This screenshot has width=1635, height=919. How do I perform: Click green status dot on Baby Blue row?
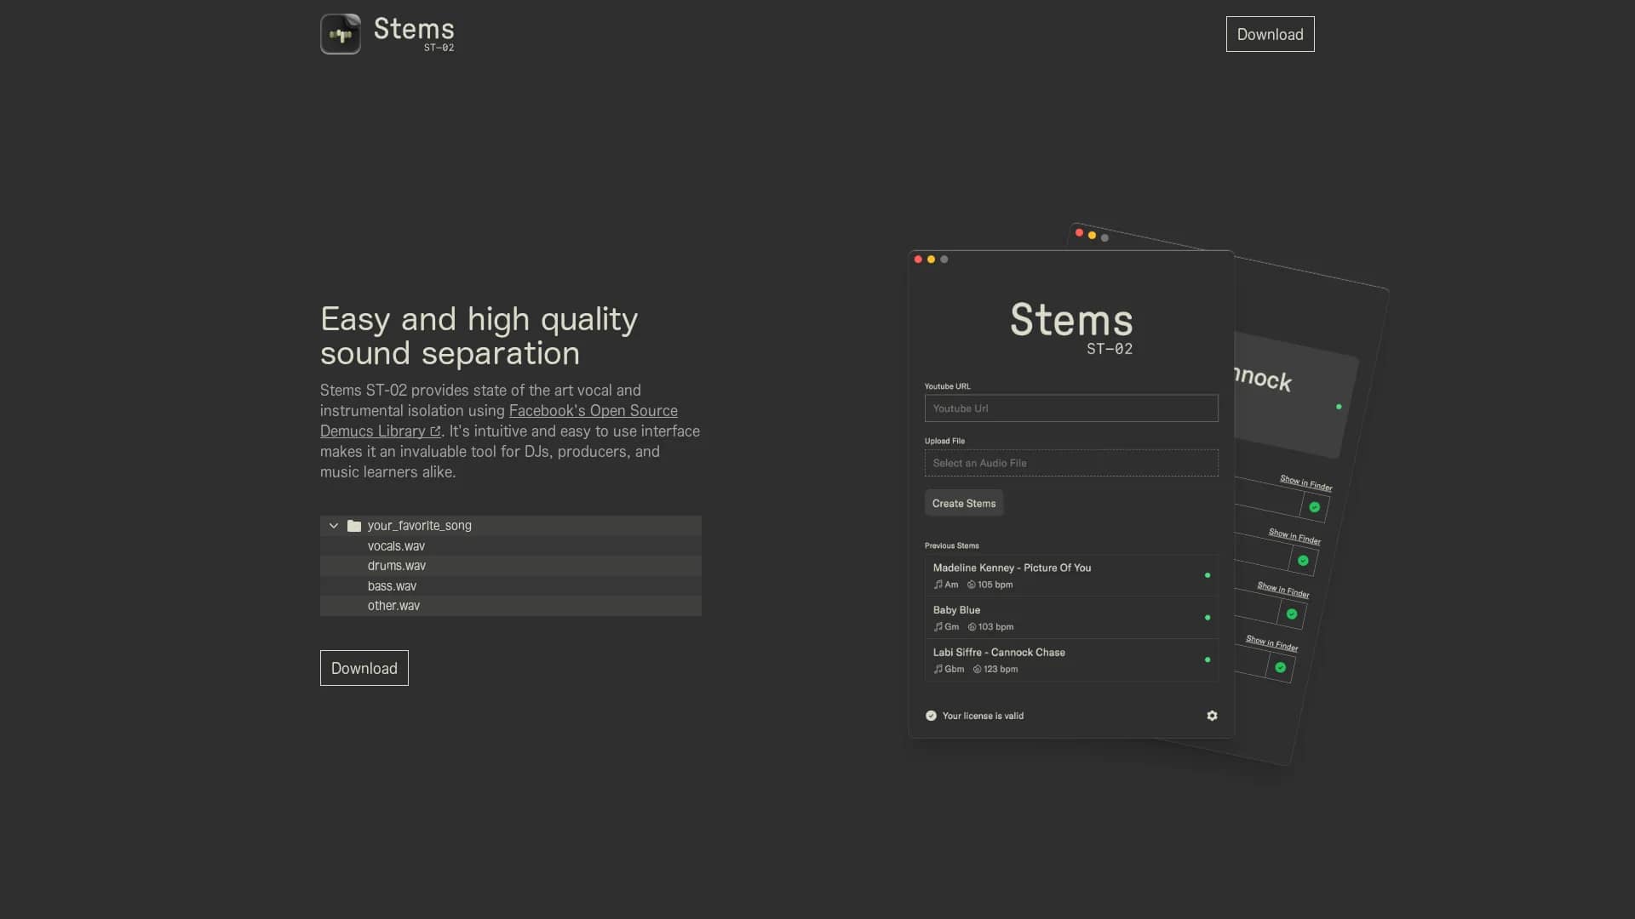1208,618
